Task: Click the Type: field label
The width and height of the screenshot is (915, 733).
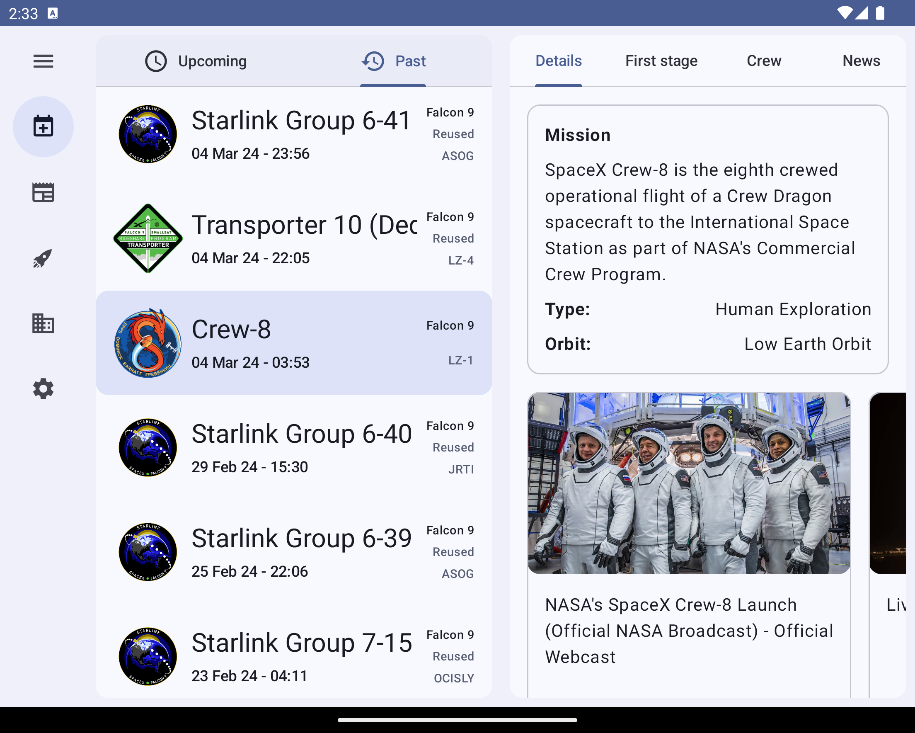Action: (x=567, y=310)
